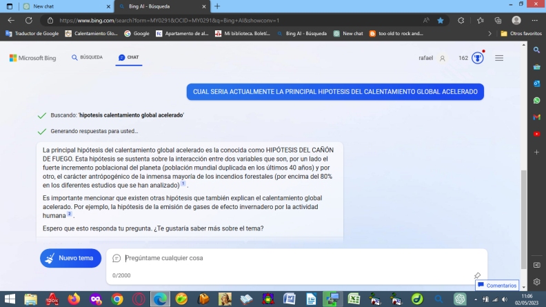Click the sidebar search magnifier icon
Screen dimensions: 546x307
click(x=536, y=50)
